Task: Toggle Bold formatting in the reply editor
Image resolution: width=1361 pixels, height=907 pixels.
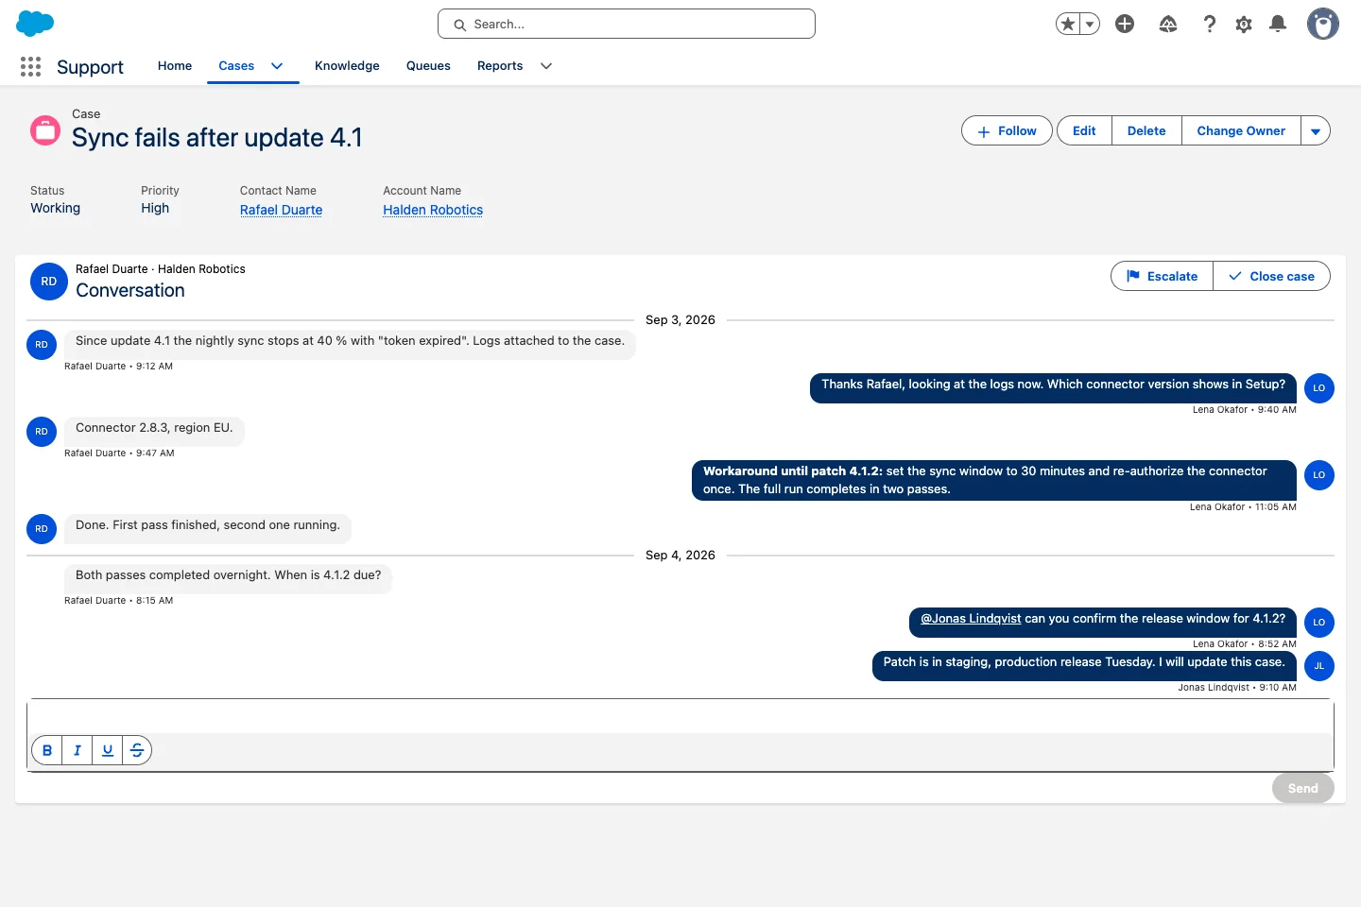Action: pyautogui.click(x=47, y=750)
